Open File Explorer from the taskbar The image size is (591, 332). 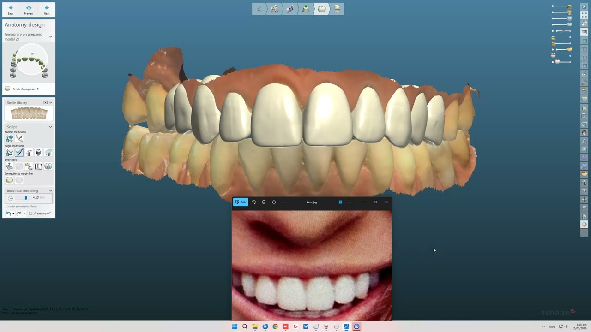coord(255,326)
